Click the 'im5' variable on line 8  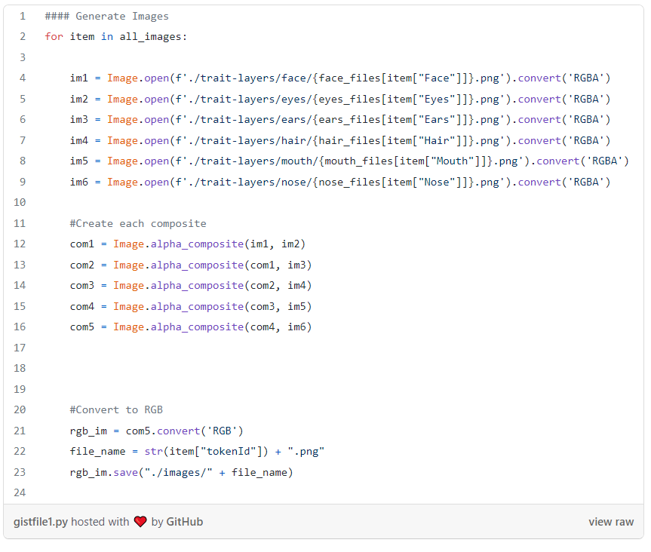click(x=79, y=161)
